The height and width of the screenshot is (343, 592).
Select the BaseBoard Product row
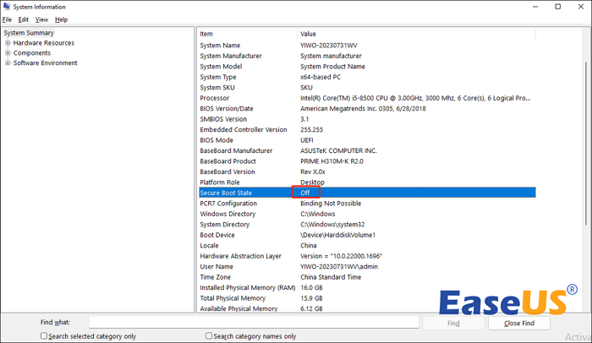pos(367,161)
